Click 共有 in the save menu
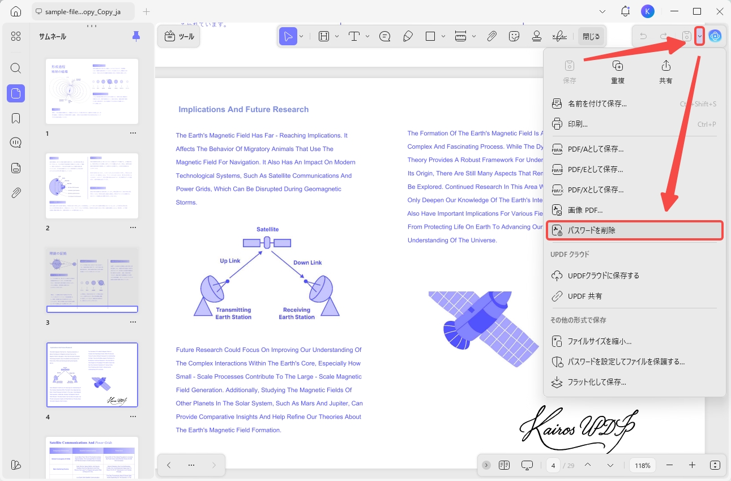This screenshot has width=731, height=481. (x=666, y=72)
